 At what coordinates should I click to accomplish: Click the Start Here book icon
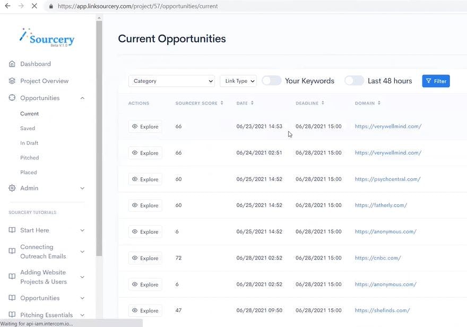(12, 230)
